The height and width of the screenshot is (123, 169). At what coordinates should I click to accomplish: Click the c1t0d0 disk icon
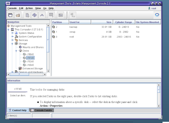pyautogui.click(x=24, y=54)
